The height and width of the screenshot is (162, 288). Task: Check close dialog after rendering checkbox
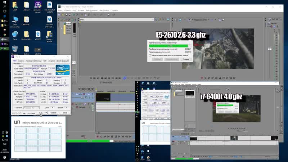click(x=150, y=55)
